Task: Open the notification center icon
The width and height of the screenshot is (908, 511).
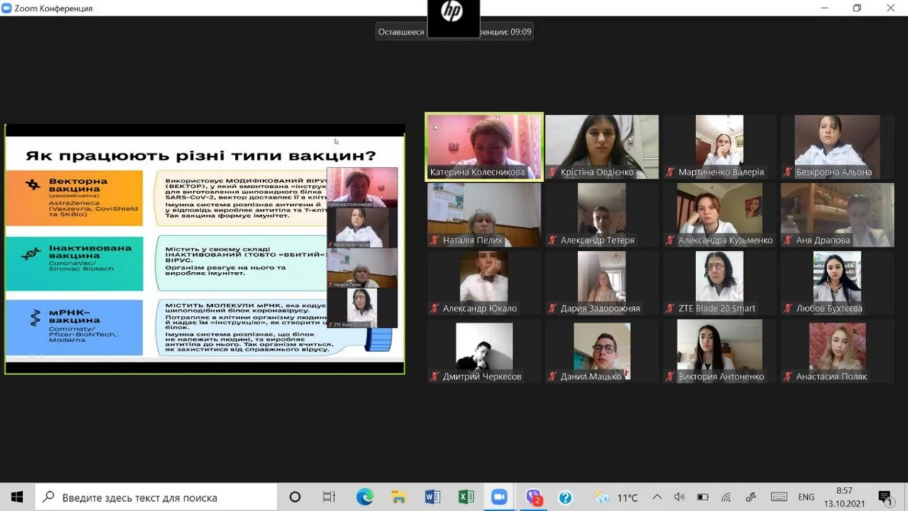Action: tap(884, 497)
